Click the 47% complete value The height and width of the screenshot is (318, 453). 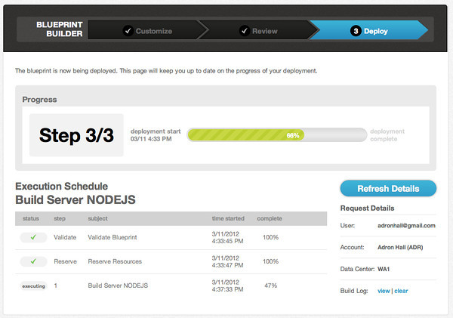[271, 286]
